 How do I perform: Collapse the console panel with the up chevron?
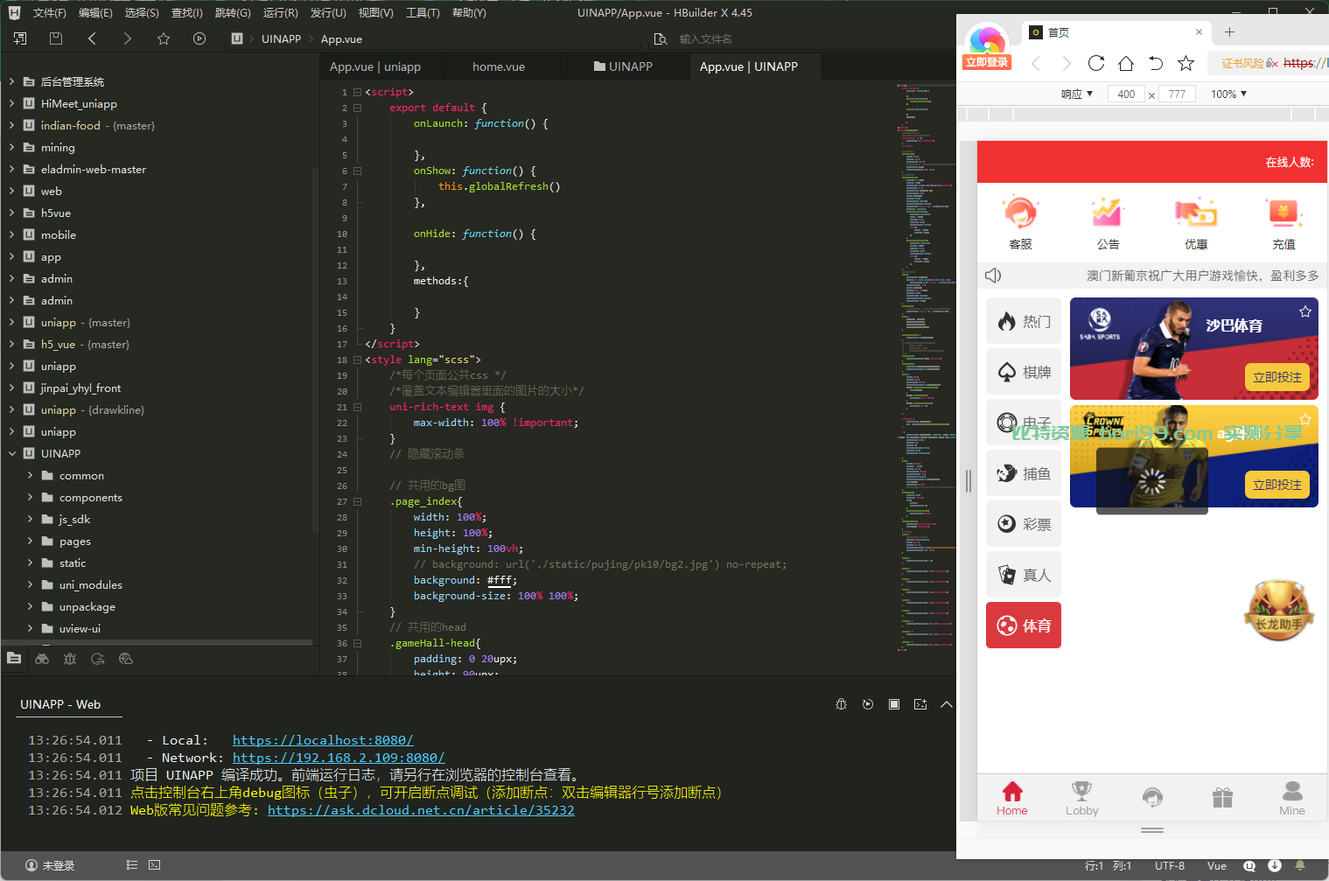947,704
